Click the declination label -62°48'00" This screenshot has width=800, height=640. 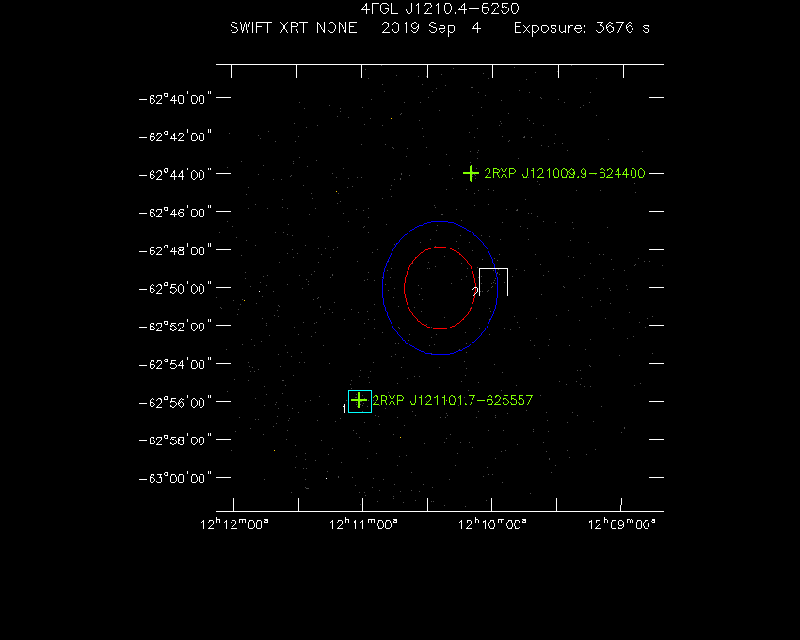pyautogui.click(x=175, y=250)
